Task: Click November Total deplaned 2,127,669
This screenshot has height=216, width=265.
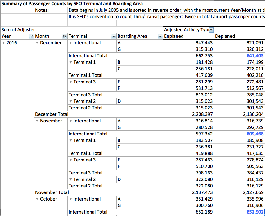Action: click(x=253, y=192)
